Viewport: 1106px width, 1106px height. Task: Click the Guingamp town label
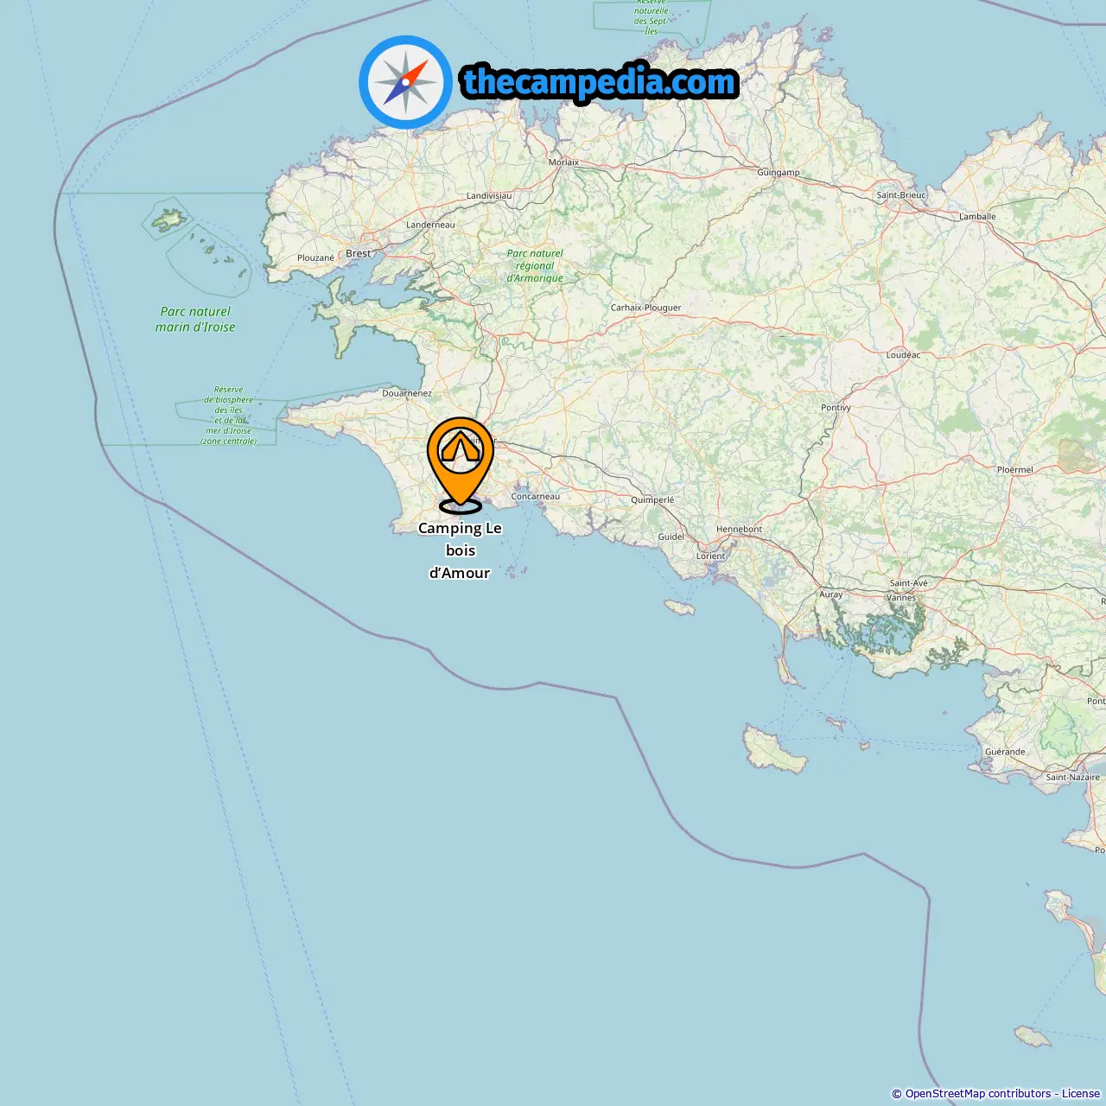779,173
